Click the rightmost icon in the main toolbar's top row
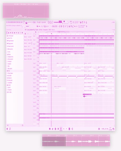121x151 pixels. coord(86,22)
